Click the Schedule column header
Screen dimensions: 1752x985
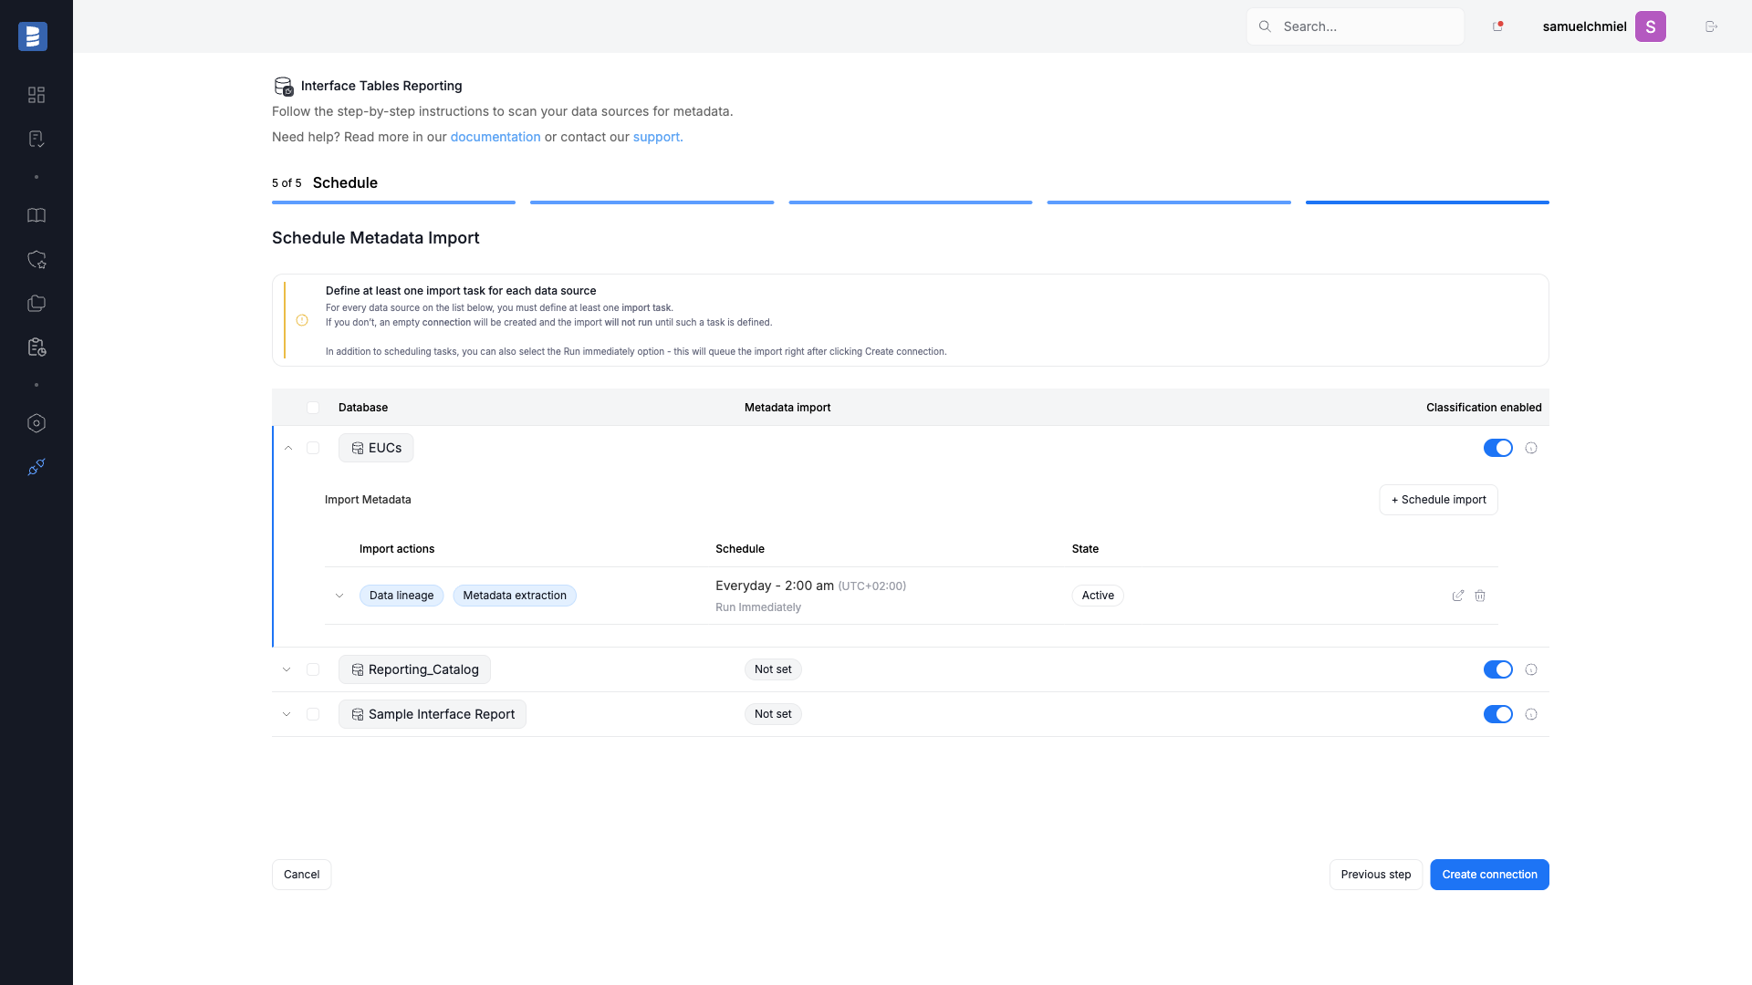click(740, 549)
